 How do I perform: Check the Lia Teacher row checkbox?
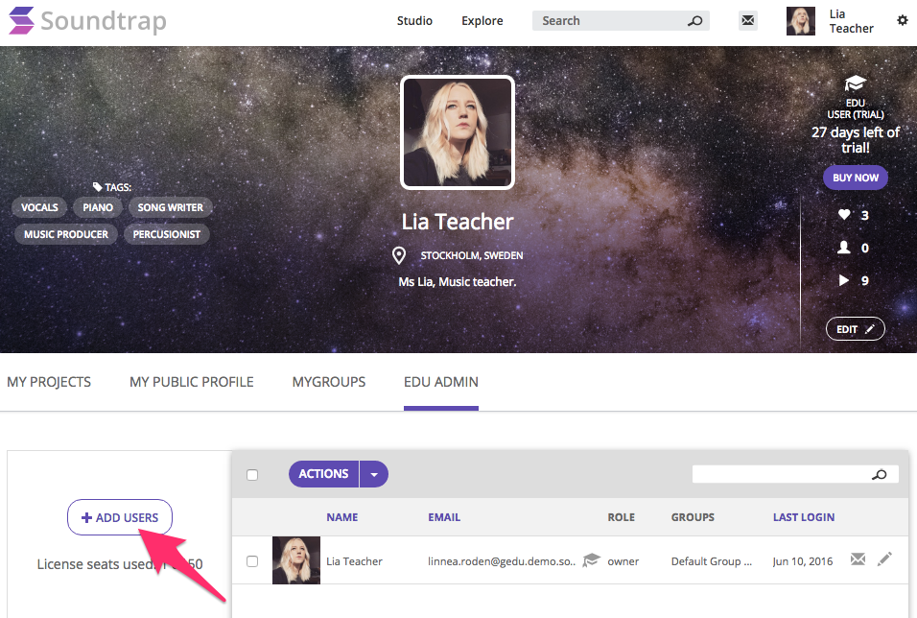click(252, 561)
